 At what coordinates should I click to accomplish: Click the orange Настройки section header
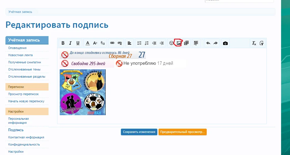[27, 111]
